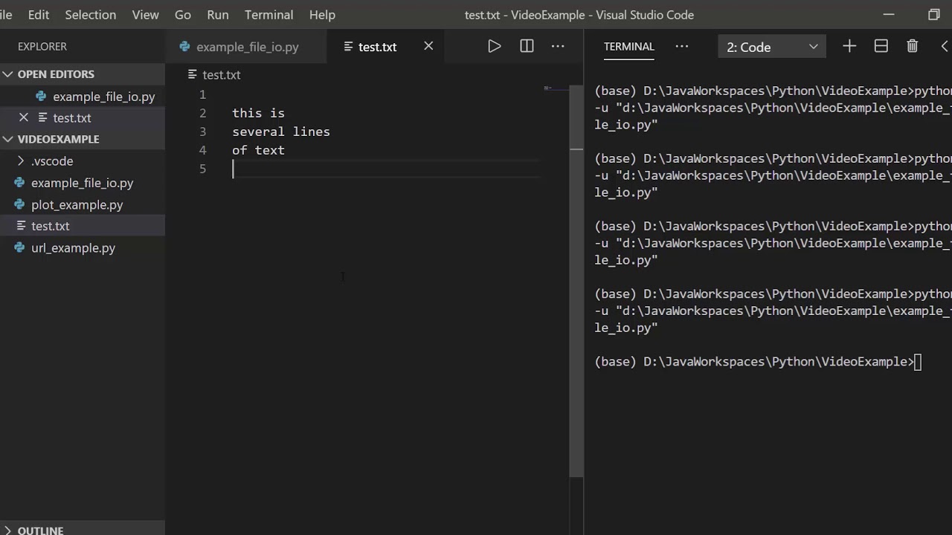Open the '2: Code' terminal dropdown

click(x=771, y=47)
